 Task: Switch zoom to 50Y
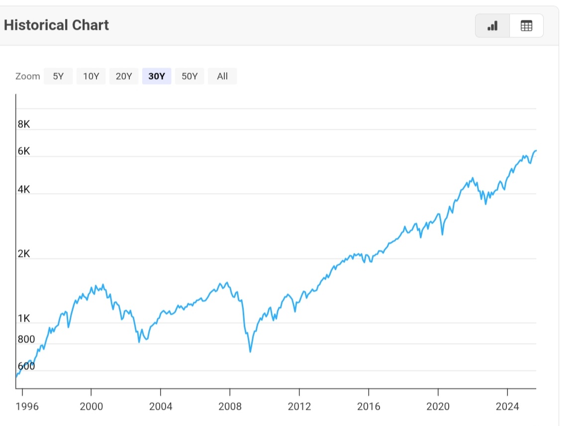point(190,76)
